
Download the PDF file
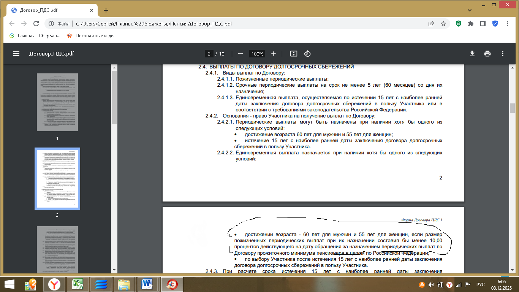point(472,54)
